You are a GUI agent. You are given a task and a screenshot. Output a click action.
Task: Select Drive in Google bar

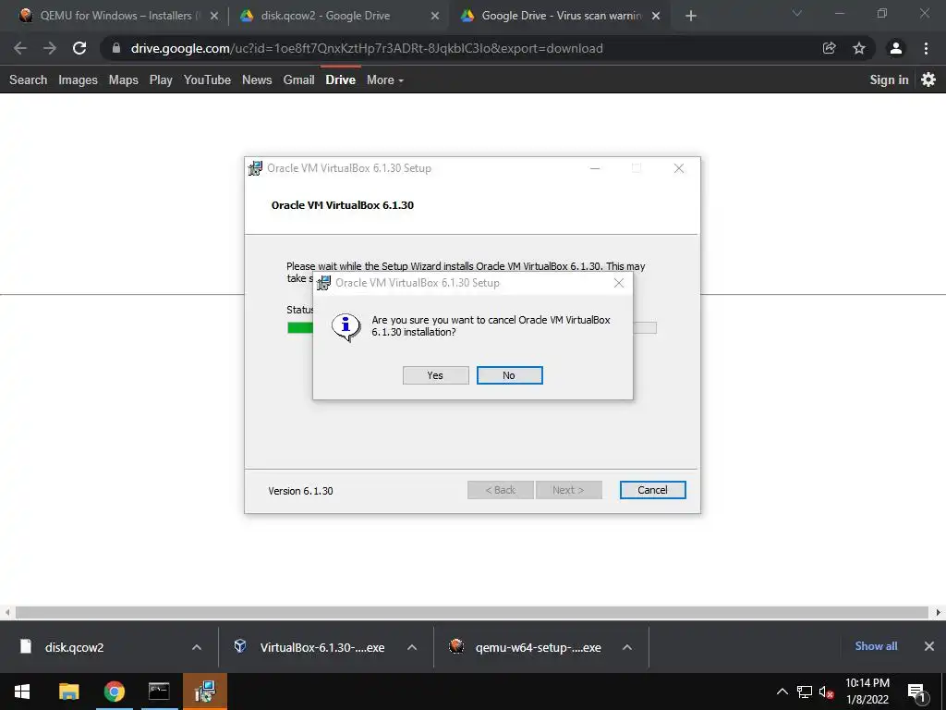click(341, 80)
